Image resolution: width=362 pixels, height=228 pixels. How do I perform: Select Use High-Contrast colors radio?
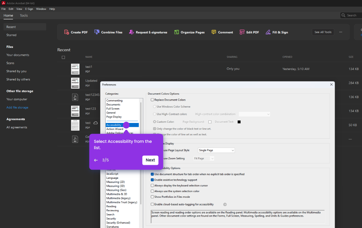click(x=154, y=114)
